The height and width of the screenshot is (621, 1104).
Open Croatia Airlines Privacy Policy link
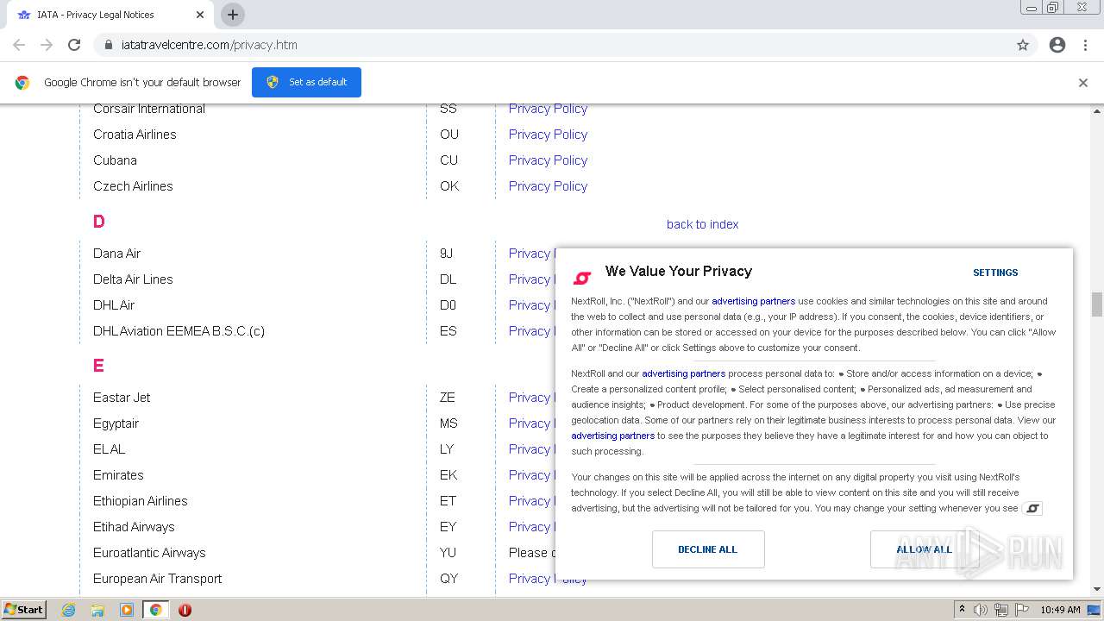(x=548, y=135)
